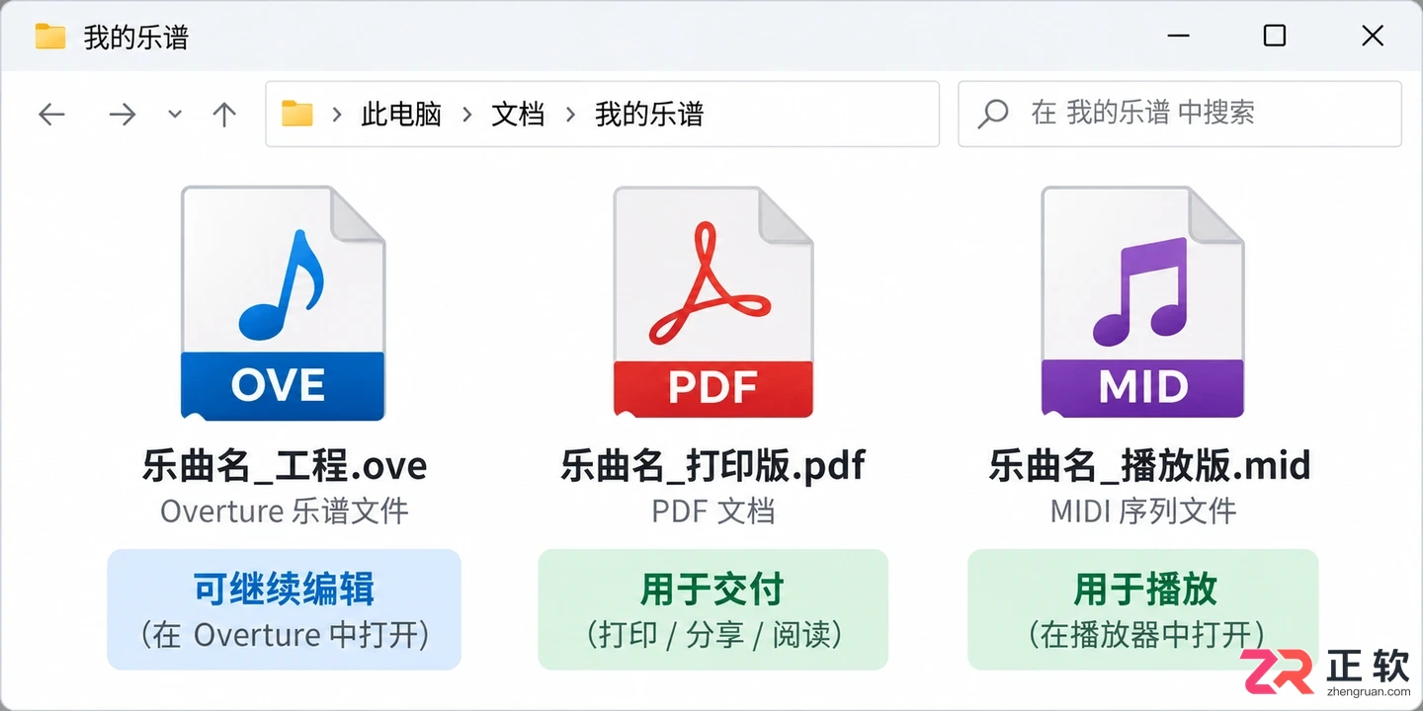Viewport: 1423px width, 711px height.
Task: Click the 我的乐谱 window title text
Action: pos(136,38)
